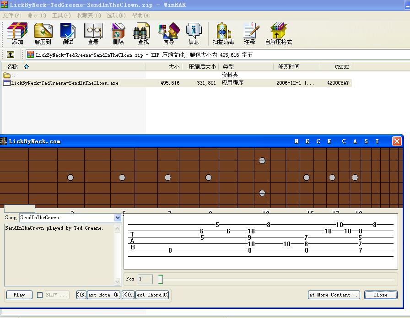410x318 pixels.
Task: Sort by the CRC32 column header
Action: click(x=335, y=67)
